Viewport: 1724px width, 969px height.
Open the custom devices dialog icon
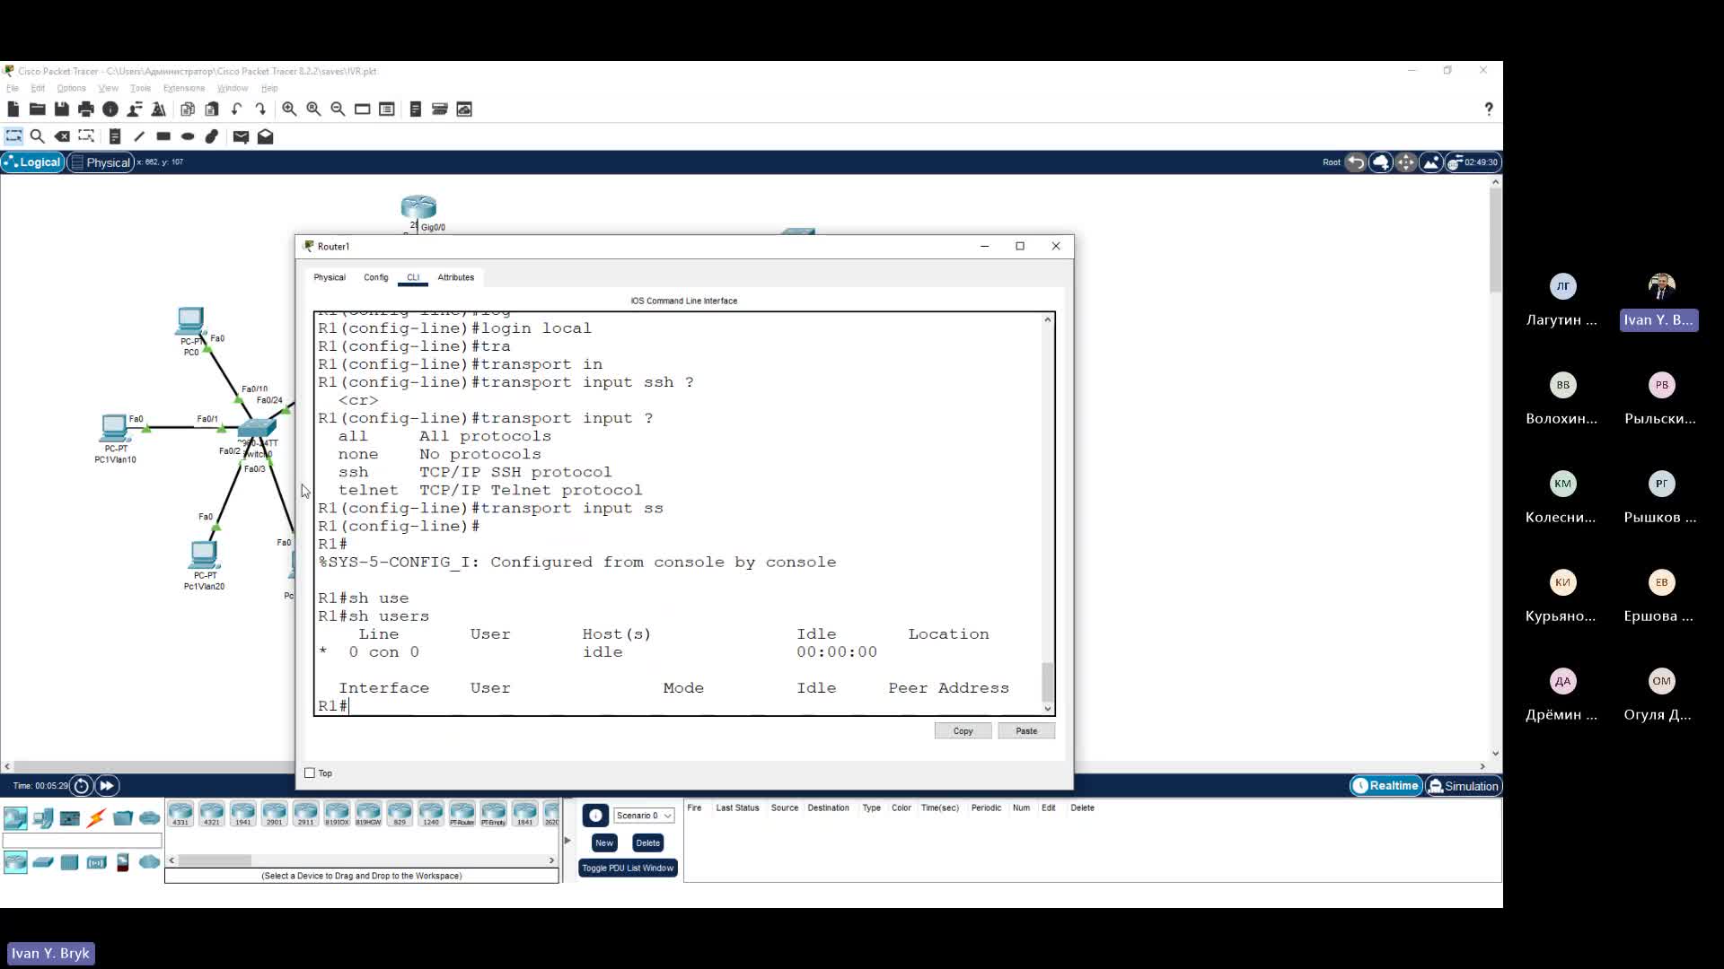coord(387,109)
